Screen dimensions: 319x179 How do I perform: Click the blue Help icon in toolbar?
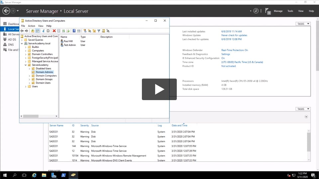[x=74, y=31]
